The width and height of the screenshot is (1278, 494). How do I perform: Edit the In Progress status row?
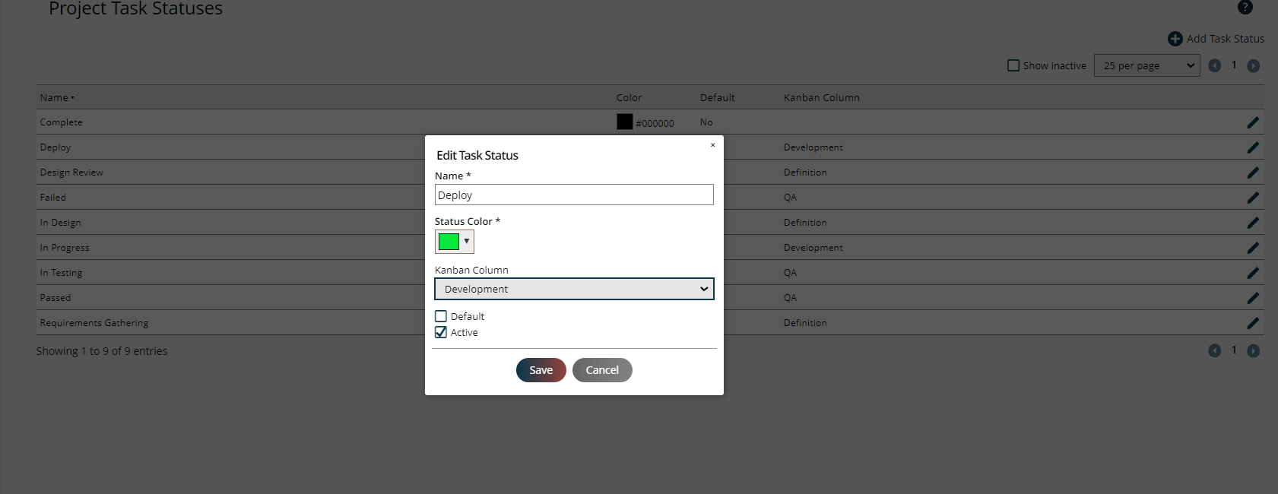(x=1253, y=248)
